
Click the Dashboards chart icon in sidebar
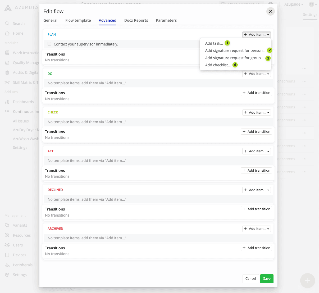pos(7,102)
